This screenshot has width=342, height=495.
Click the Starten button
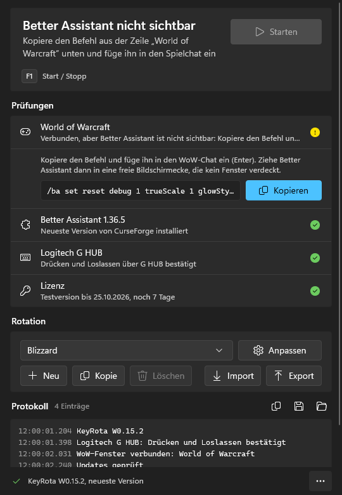[x=276, y=32]
